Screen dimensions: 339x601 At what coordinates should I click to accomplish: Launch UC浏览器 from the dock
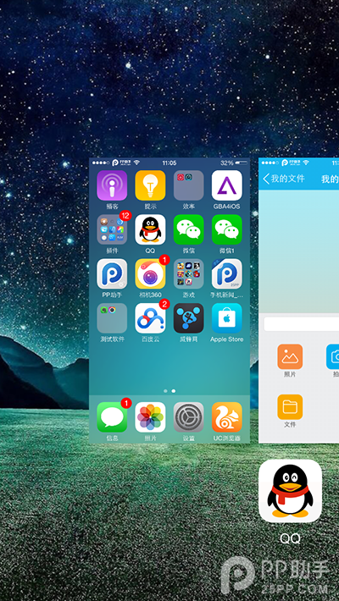(227, 417)
